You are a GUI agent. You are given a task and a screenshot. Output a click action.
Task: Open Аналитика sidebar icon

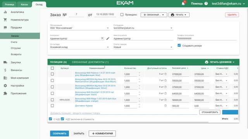[x=5, y=12]
